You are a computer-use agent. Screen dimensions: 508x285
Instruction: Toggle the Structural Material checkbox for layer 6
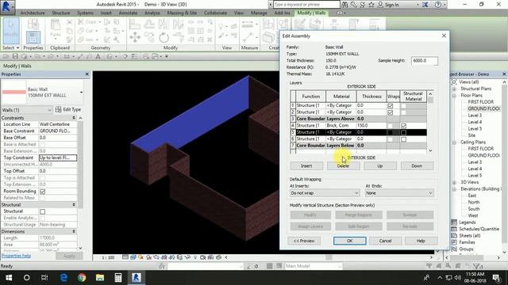[x=403, y=139]
